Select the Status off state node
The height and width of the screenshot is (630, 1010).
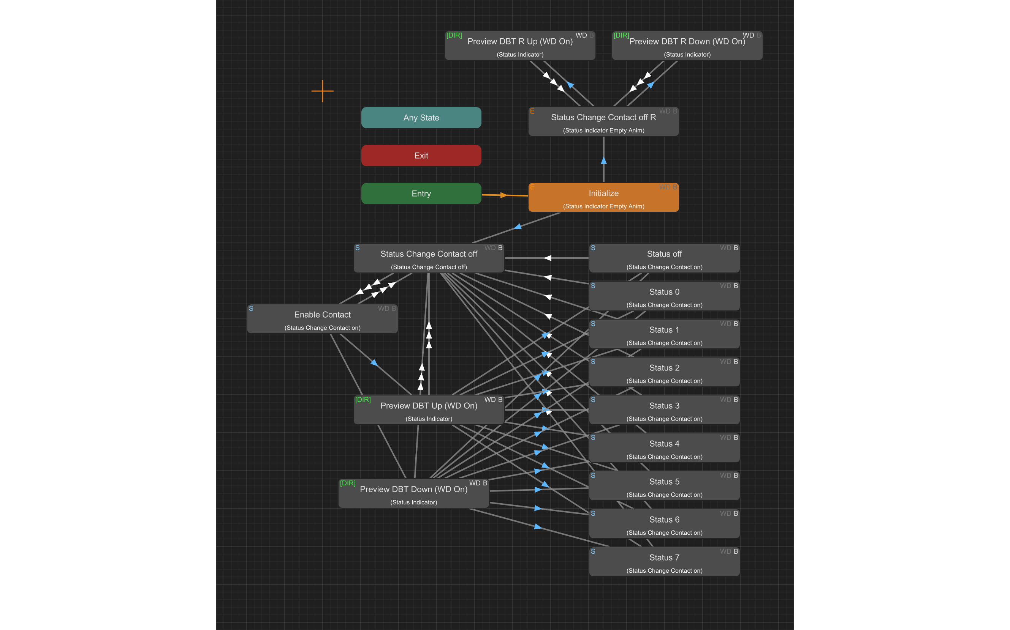click(664, 258)
